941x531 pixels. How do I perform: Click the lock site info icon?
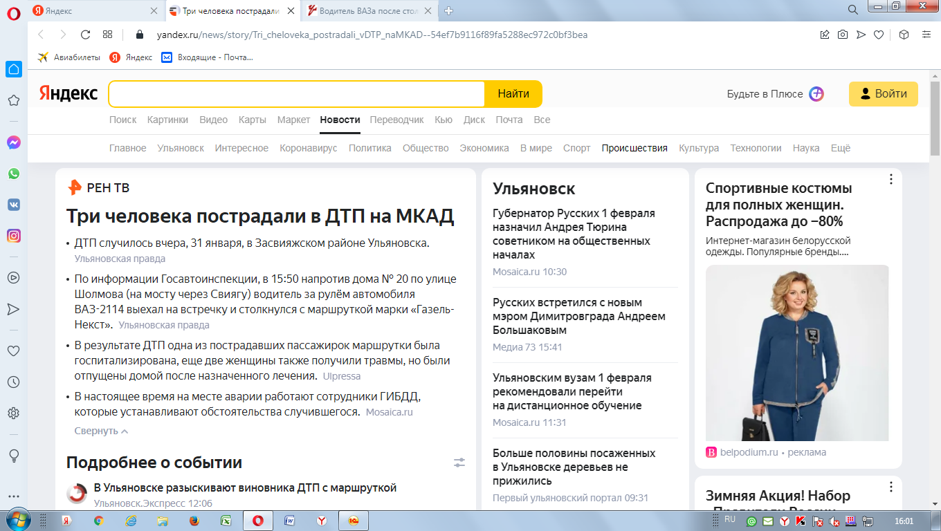(139, 35)
